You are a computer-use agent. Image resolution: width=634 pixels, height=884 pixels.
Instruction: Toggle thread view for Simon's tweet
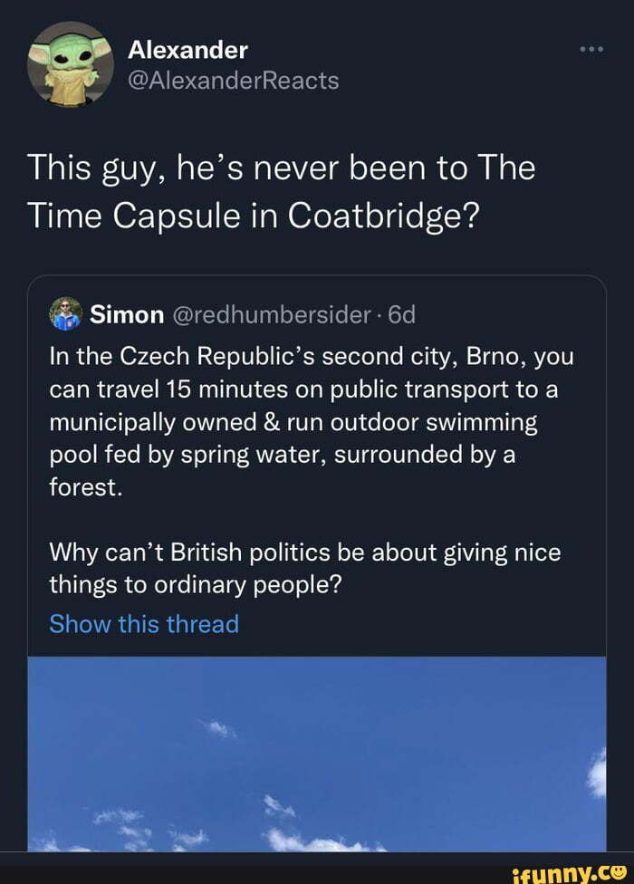point(144,623)
